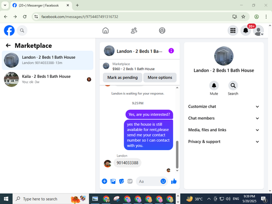The width and height of the screenshot is (272, 204).
Task: Click the back arrow beside Marketplace
Action: [8, 45]
